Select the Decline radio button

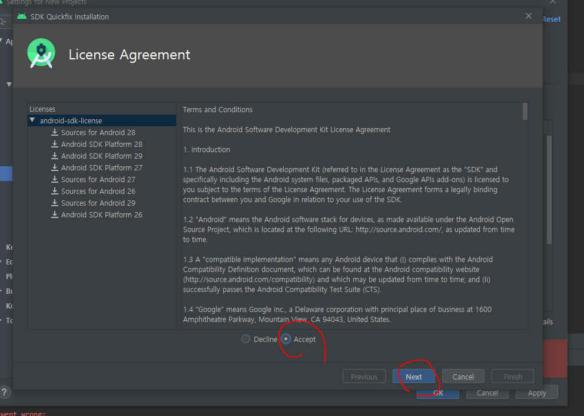tap(245, 339)
